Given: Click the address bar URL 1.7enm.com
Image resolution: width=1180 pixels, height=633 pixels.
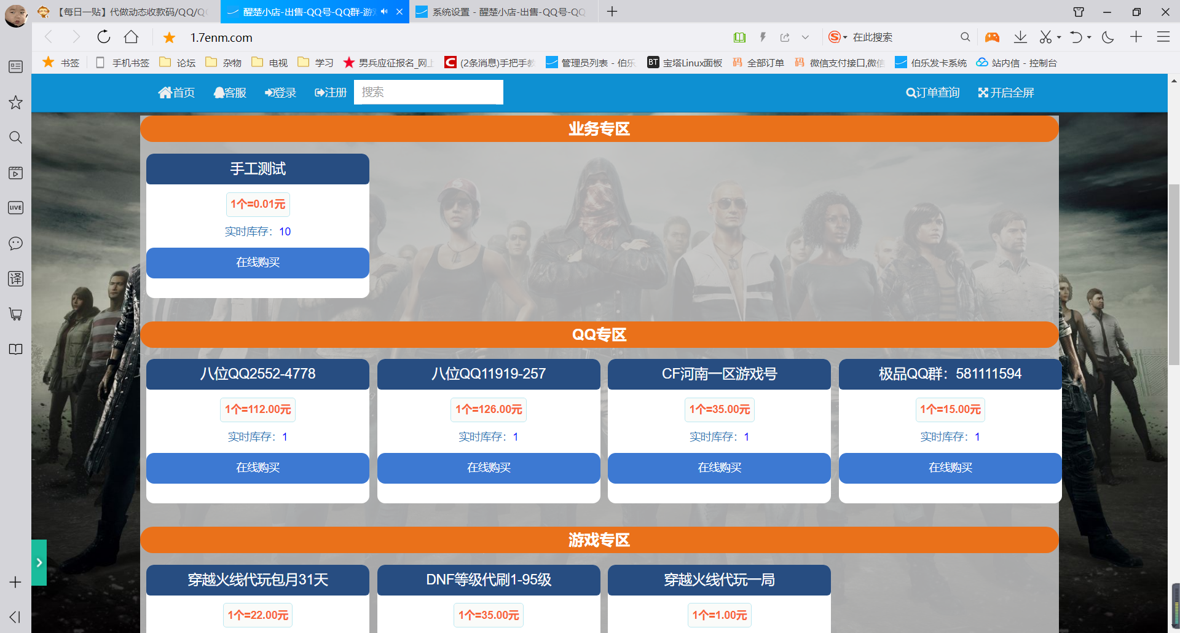Looking at the screenshot, I should 221,37.
